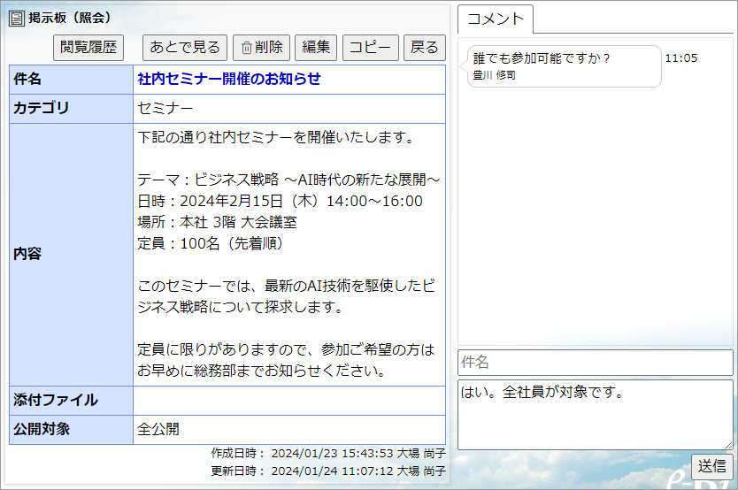Click the trash icon in 削除 button
The height and width of the screenshot is (490, 738).
[247, 48]
